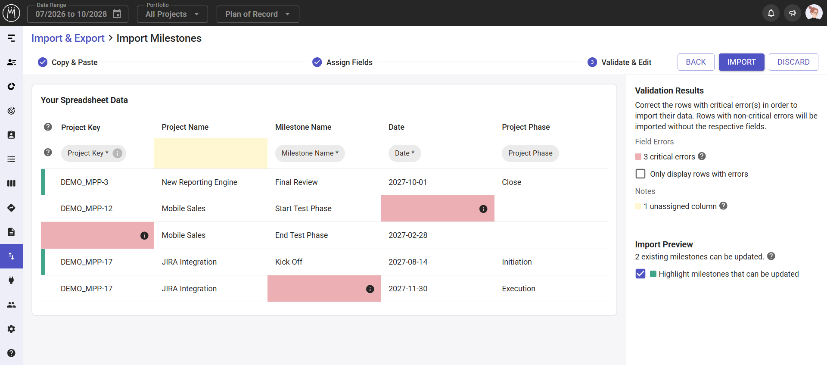Click the IMPORT button
This screenshot has width=827, height=365.
click(741, 62)
